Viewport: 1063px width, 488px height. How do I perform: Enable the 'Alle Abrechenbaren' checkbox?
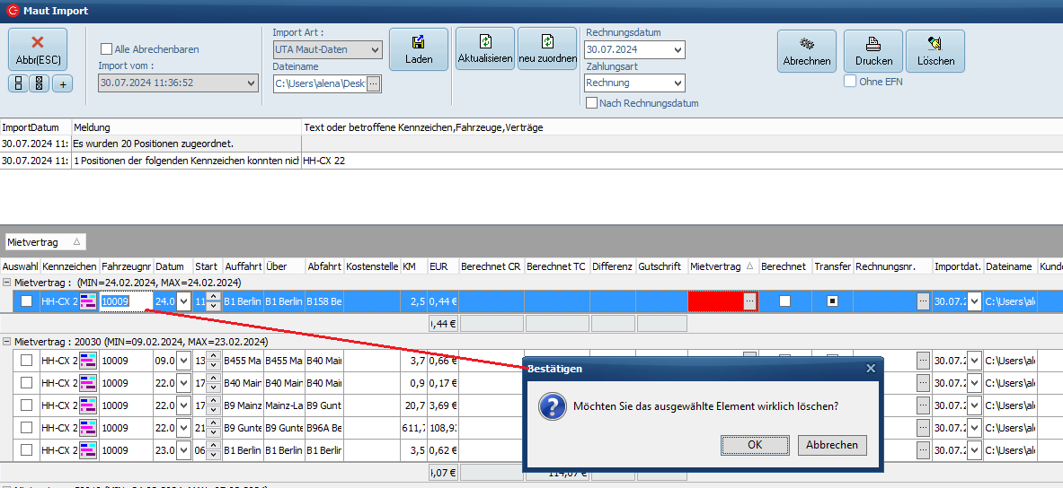[107, 49]
